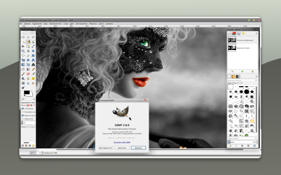281x175 pixels.
Task: Open the Tools menu (Инструменты)
Action: tap(82, 23)
